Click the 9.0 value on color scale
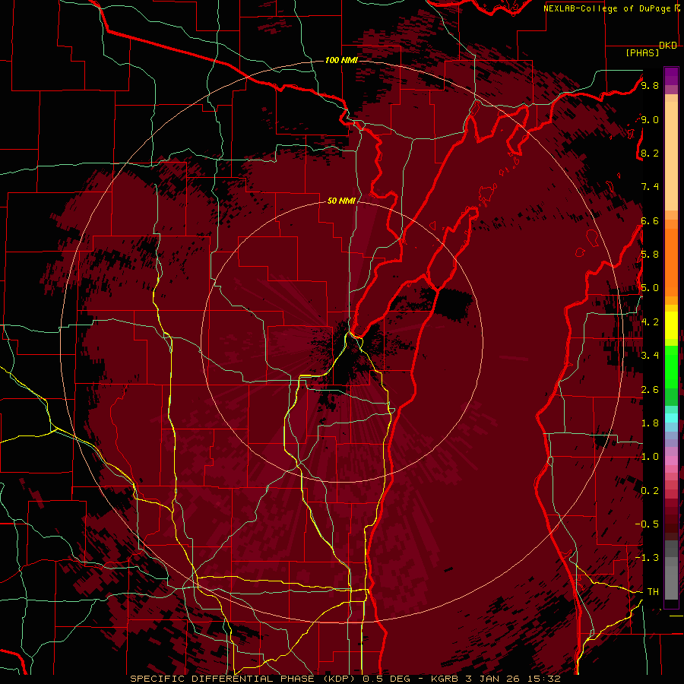Screen dimensions: 684x684 tap(650, 119)
